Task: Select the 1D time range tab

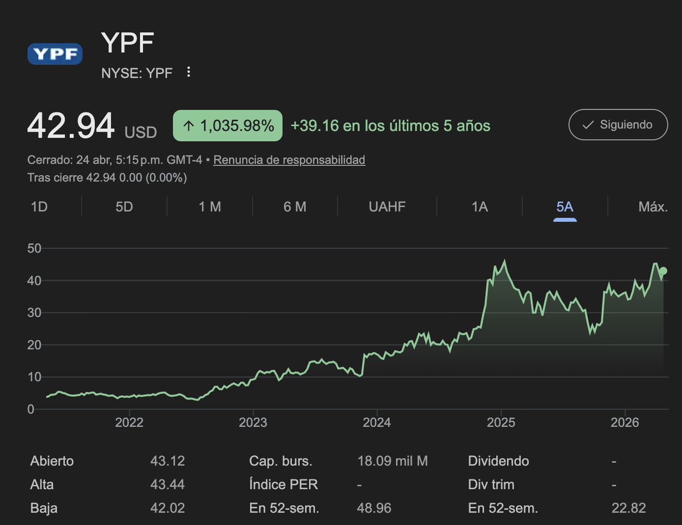Action: (39, 207)
